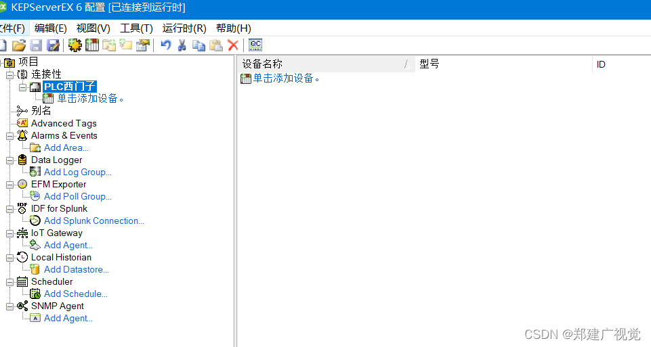Open the 帮助(H) menu
Viewport: 651px width, 347px height.
pos(233,28)
